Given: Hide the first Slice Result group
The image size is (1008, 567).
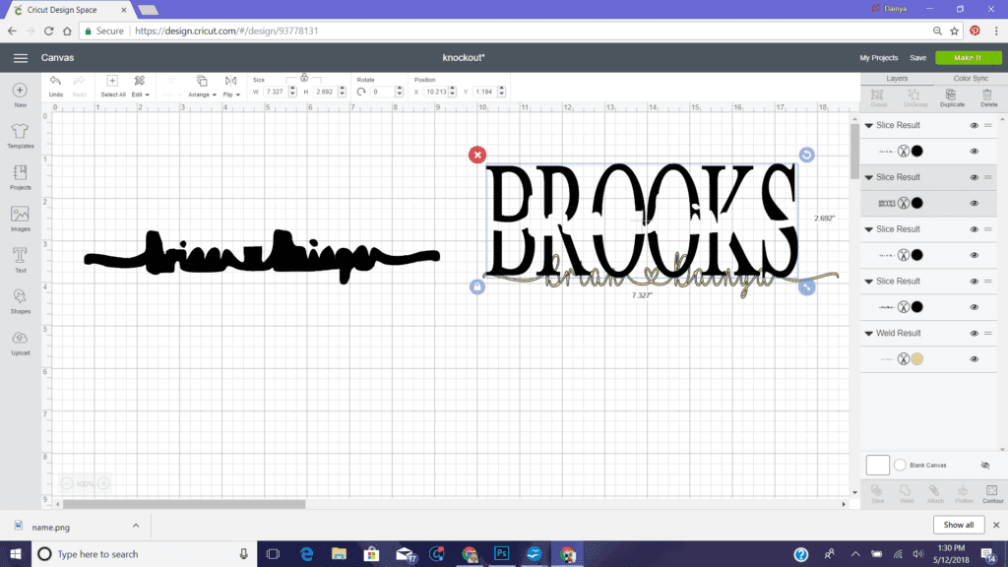Looking at the screenshot, I should tap(974, 125).
